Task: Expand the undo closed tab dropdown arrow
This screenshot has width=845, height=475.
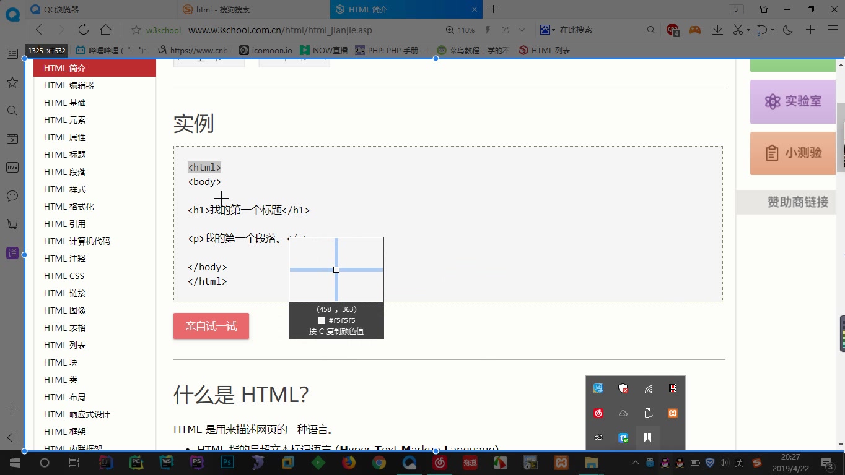Action: tap(773, 30)
